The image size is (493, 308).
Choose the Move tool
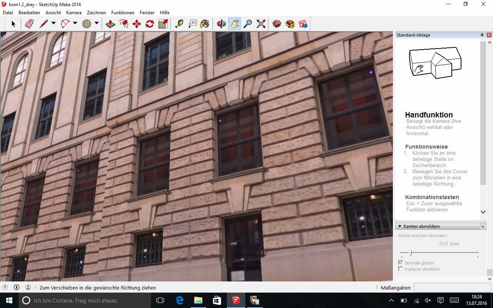point(137,24)
